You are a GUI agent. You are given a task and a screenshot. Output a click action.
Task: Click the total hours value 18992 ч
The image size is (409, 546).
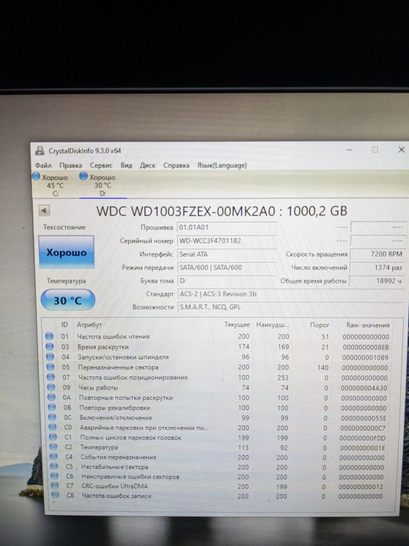coord(378,281)
